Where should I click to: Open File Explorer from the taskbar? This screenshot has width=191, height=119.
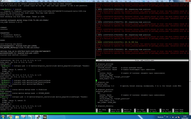(x=17, y=117)
